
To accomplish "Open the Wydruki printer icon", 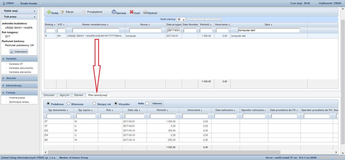I will point(145,12).
